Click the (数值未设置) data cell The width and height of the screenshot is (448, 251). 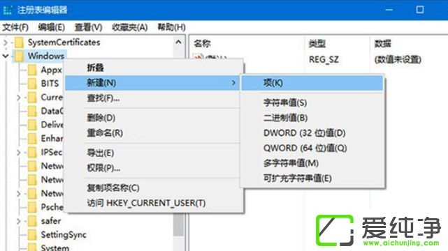398,59
